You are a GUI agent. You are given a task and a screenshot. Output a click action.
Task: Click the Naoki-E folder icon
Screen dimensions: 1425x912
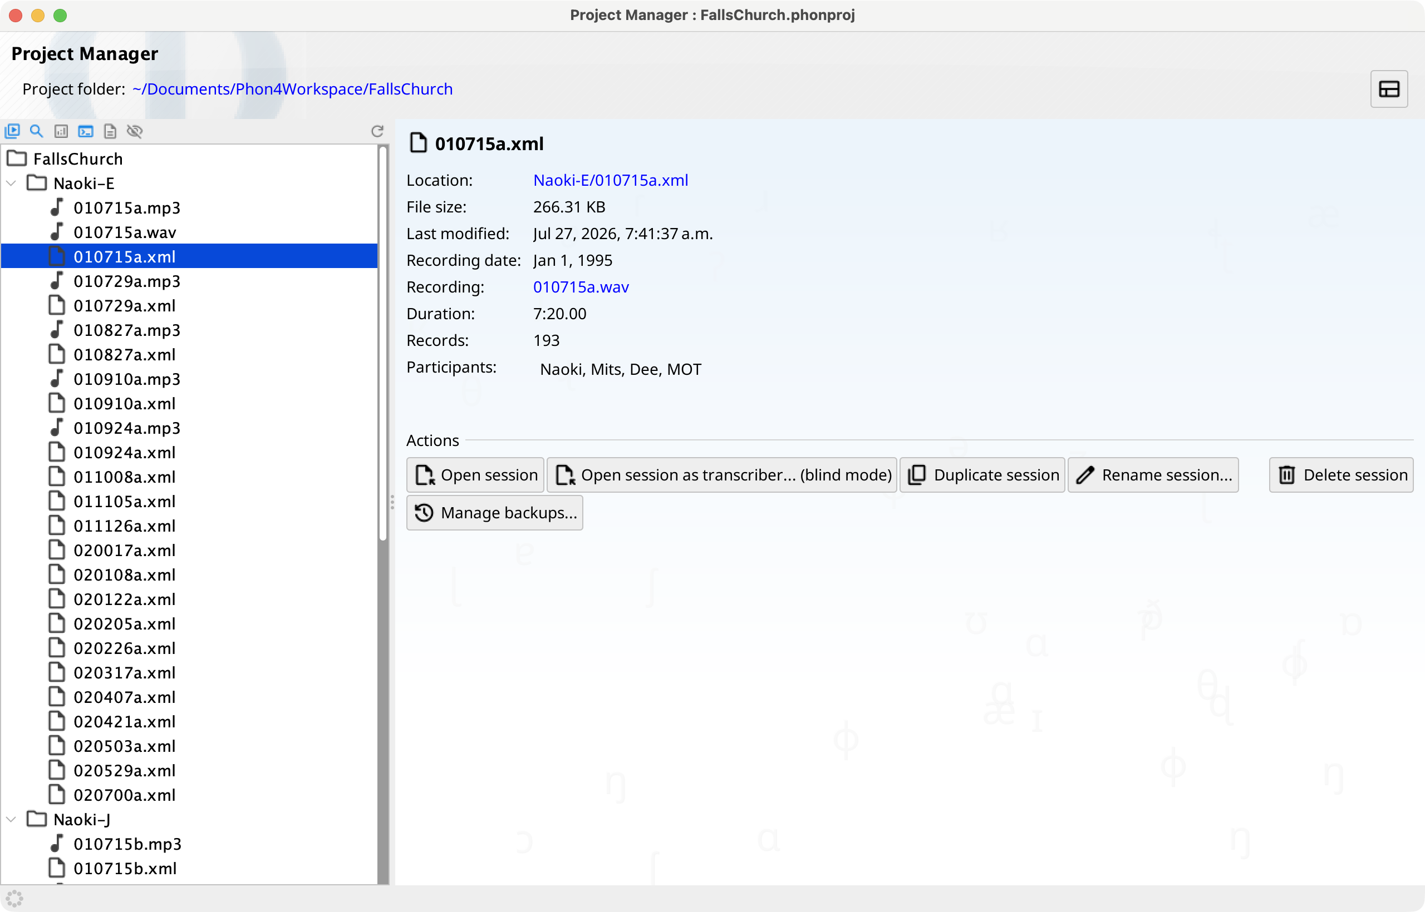click(x=37, y=182)
